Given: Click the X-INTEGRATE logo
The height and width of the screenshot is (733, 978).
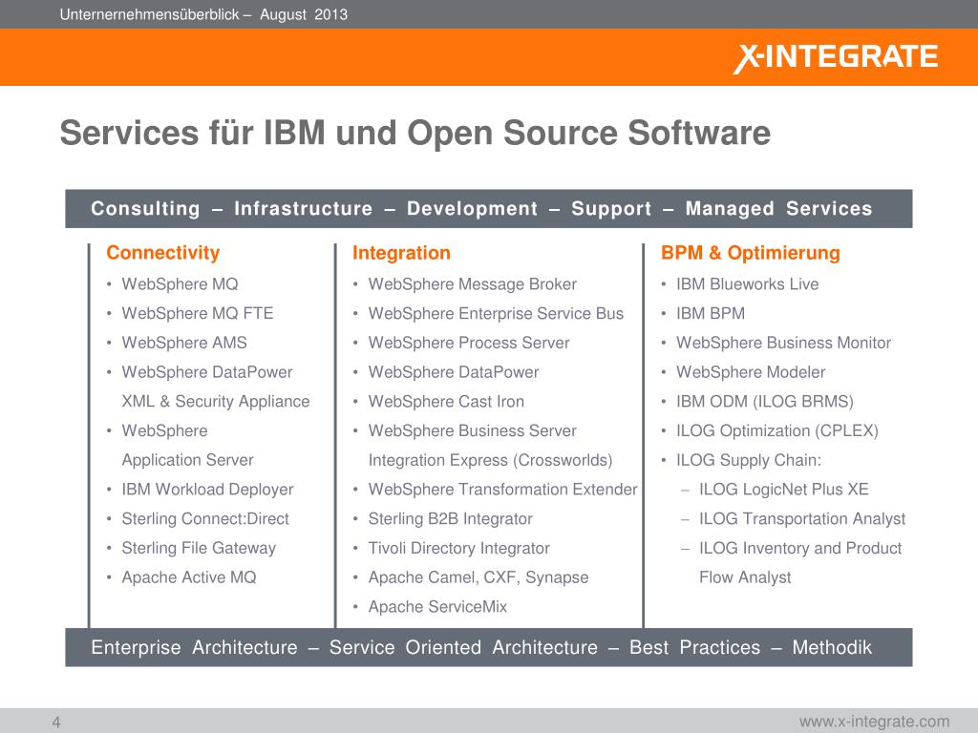Looking at the screenshot, I should click(835, 58).
